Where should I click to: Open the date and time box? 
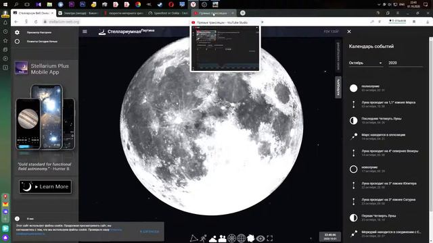tap(330, 237)
